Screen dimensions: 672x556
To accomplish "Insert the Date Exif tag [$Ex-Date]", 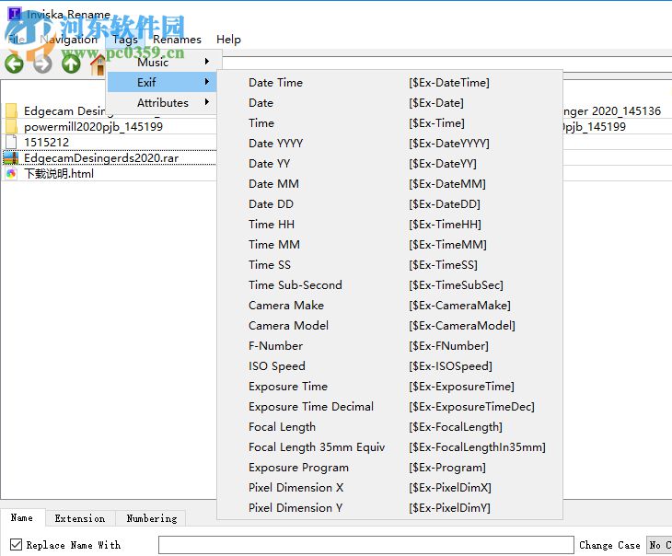I will click(389, 103).
